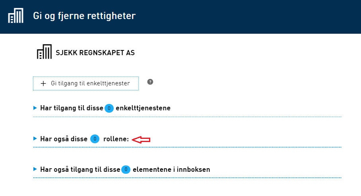The height and width of the screenshot is (196, 361).
Task: Click the word enkelttjenestene in first row
Action: [x=143, y=108]
